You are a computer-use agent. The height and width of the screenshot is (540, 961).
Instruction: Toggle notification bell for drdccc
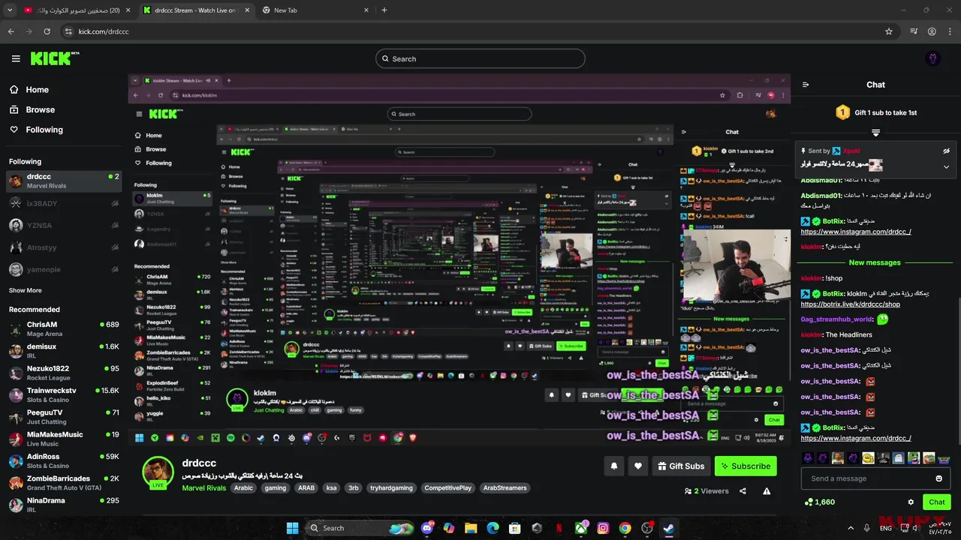pos(613,466)
